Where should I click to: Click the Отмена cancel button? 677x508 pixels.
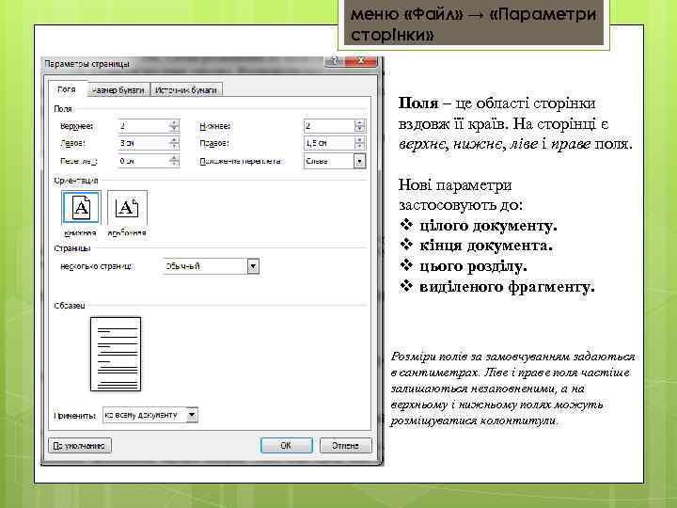(345, 445)
